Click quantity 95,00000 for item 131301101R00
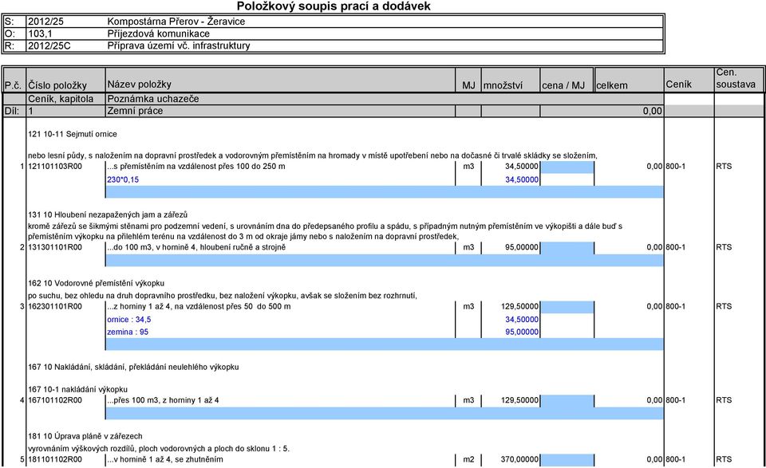 [x=521, y=247]
